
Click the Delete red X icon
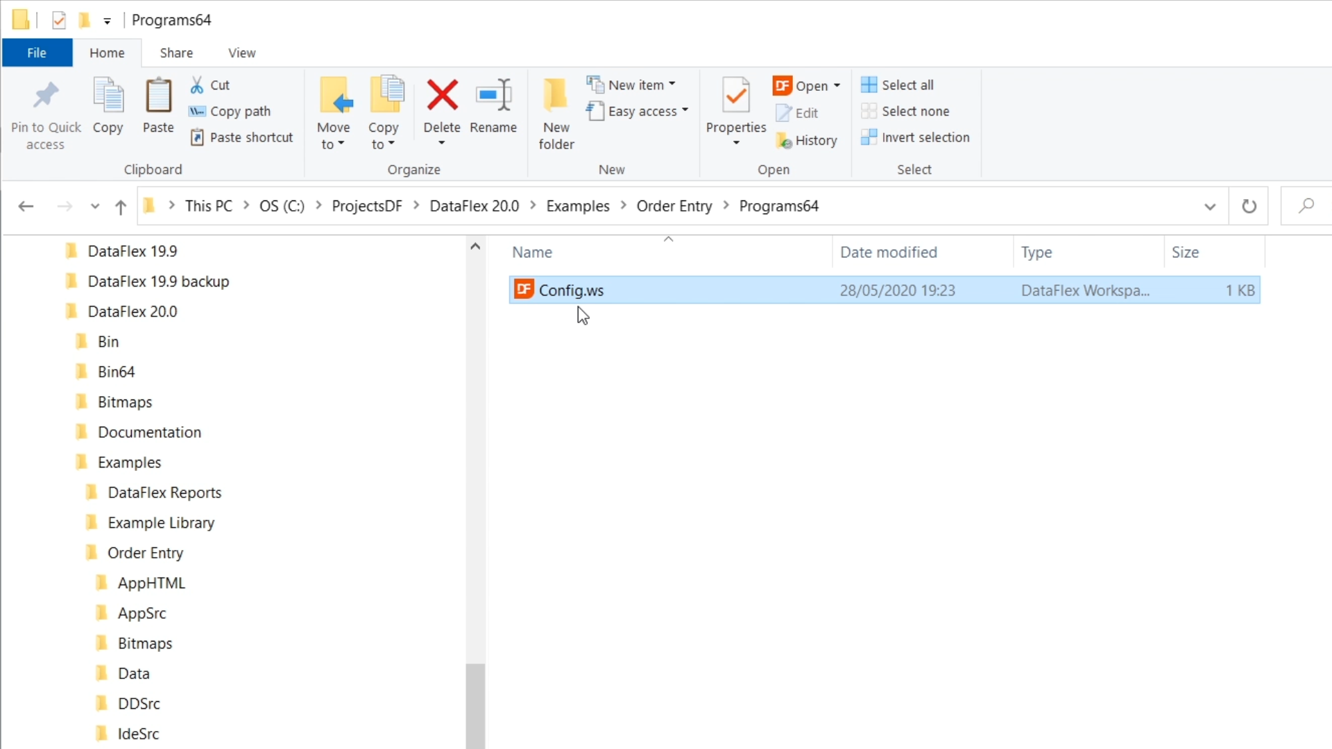click(x=442, y=96)
